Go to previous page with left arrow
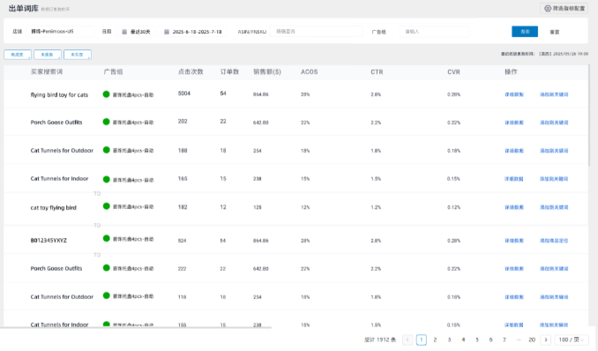Image resolution: width=598 pixels, height=351 pixels. click(407, 340)
